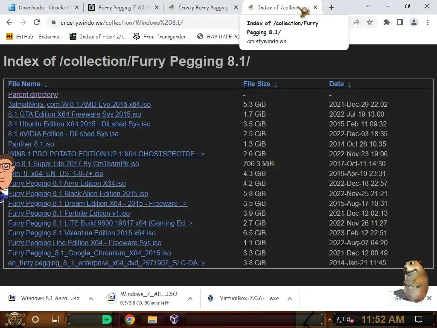Sort the listing by File Size

click(256, 84)
